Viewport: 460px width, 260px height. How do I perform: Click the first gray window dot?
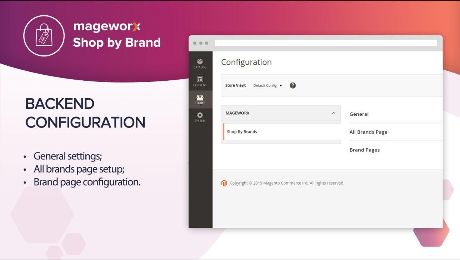(x=195, y=43)
